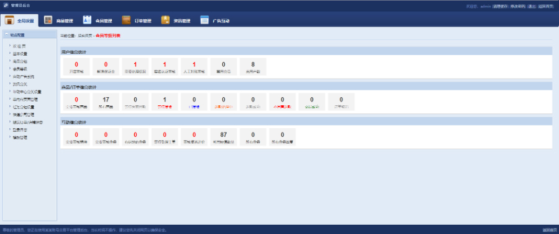
Task: Click the 清理缓存 link in header
Action: point(500,6)
